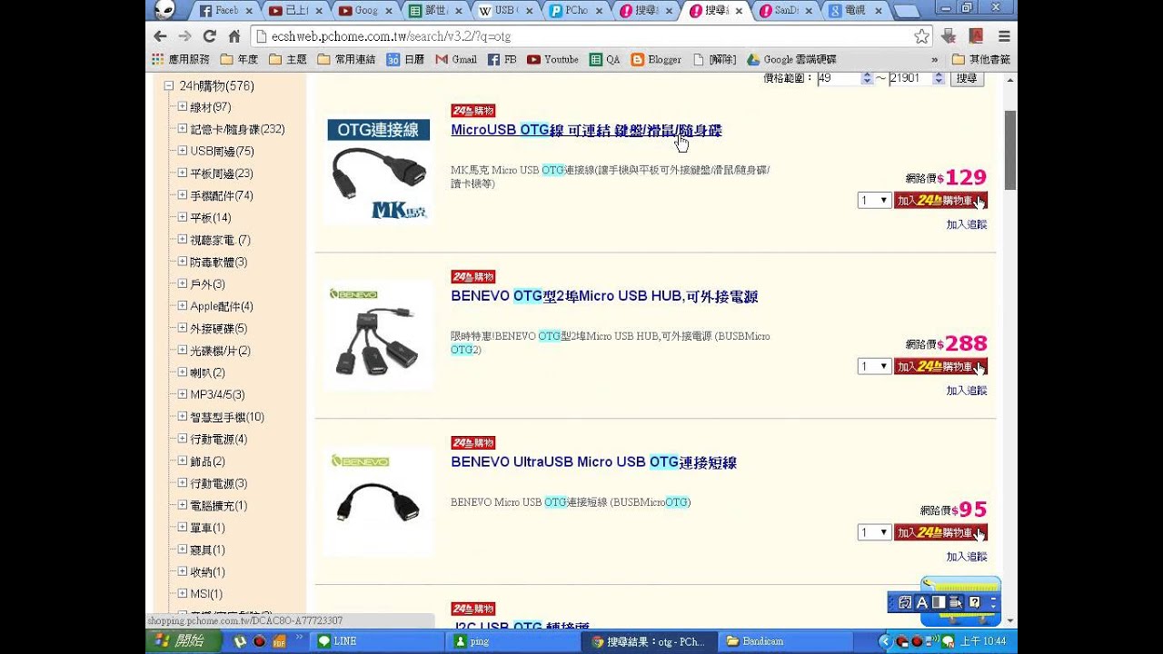1163x654 pixels.
Task: Expand the Apple配件(4) category
Action: [x=183, y=306]
